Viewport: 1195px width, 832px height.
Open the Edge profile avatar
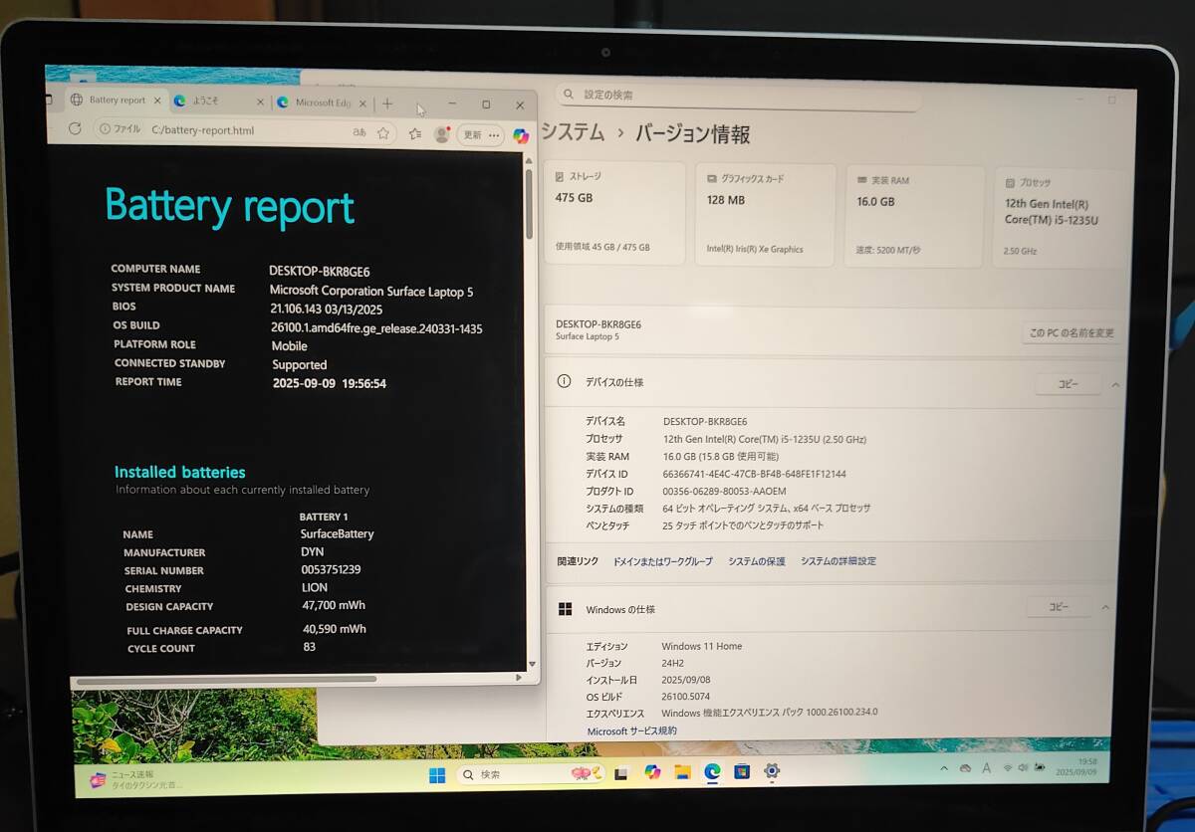pyautogui.click(x=441, y=134)
